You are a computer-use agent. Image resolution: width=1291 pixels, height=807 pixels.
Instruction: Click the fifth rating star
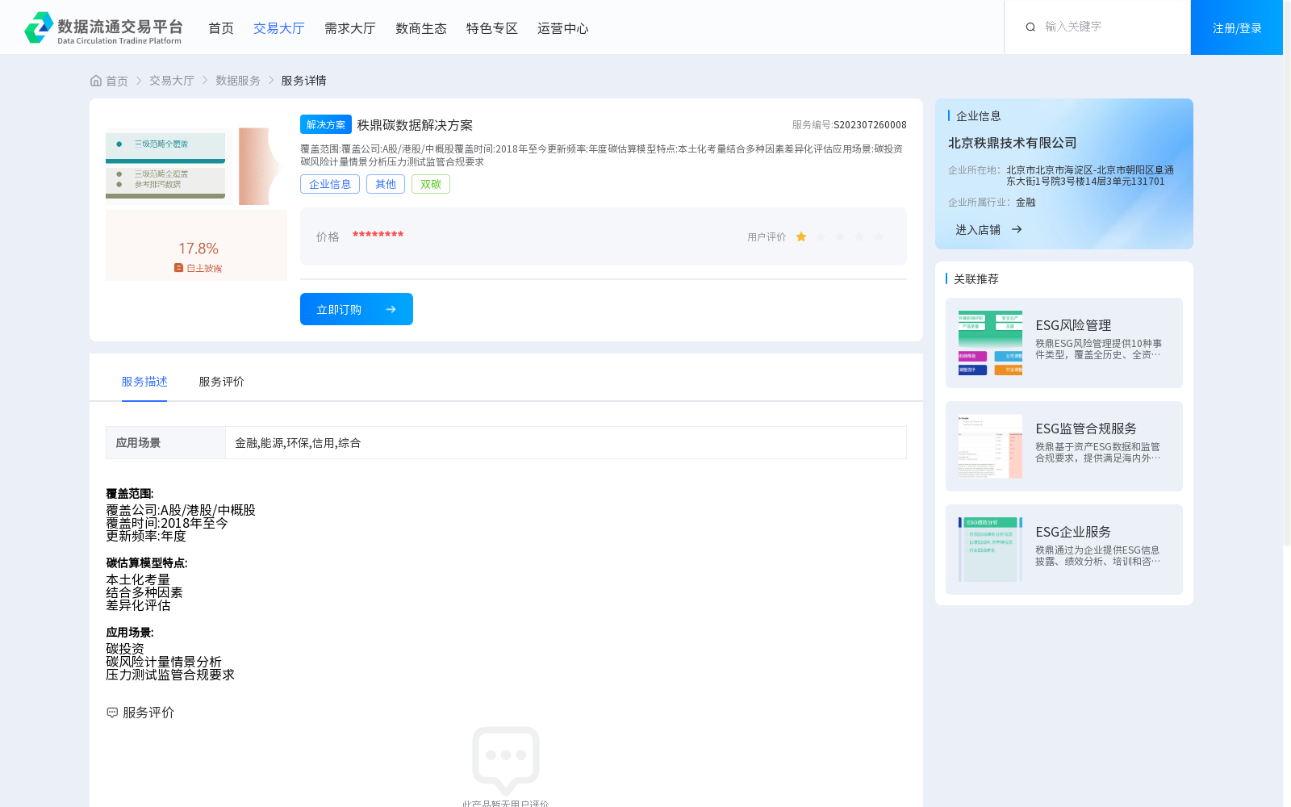point(879,236)
